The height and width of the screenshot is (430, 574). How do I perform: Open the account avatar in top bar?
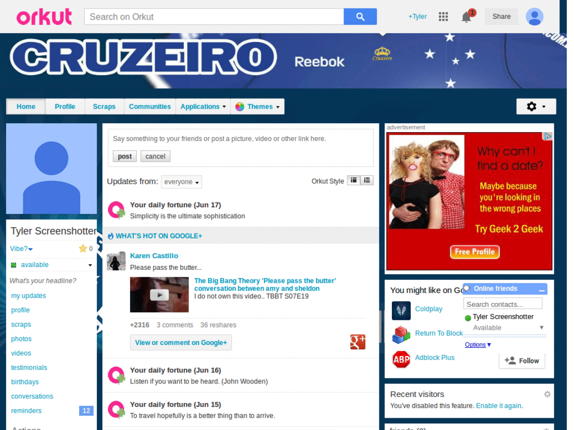point(534,16)
